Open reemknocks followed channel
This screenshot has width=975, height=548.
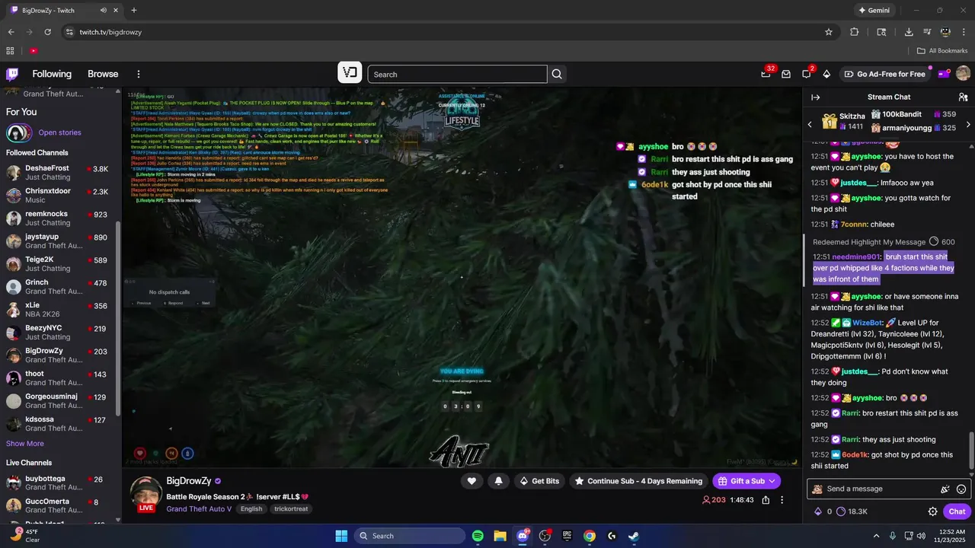[x=59, y=218]
